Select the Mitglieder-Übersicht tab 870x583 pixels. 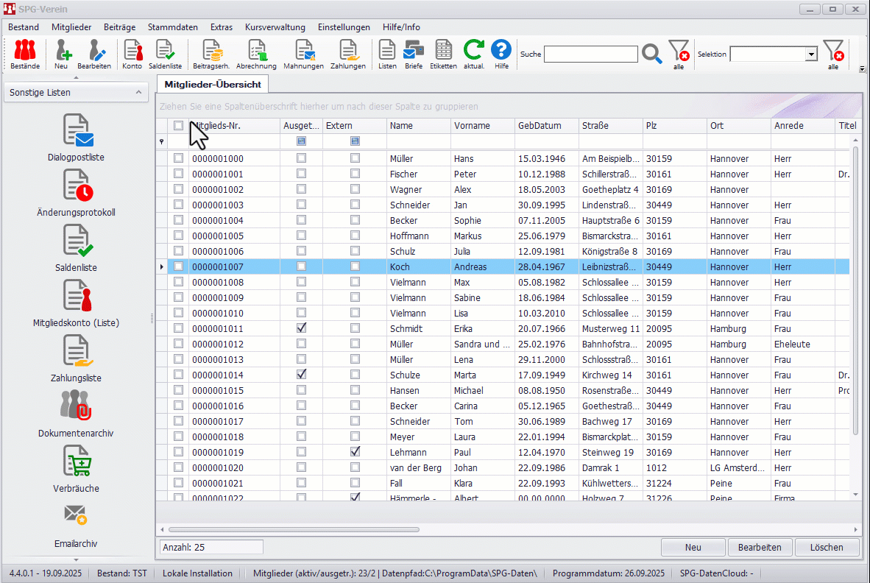coord(212,85)
